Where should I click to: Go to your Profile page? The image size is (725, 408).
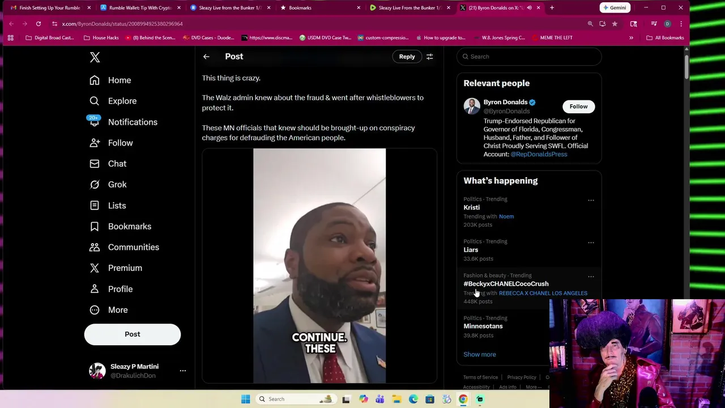[x=111, y=289]
